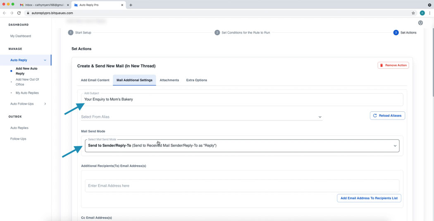Collapse the Auto Reply sidebar menu
Image resolution: width=434 pixels, height=221 pixels.
(x=45, y=60)
